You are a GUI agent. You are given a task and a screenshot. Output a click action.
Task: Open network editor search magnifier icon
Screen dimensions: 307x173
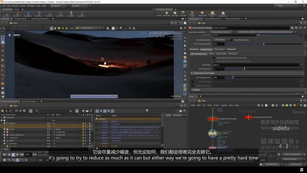click(301, 106)
